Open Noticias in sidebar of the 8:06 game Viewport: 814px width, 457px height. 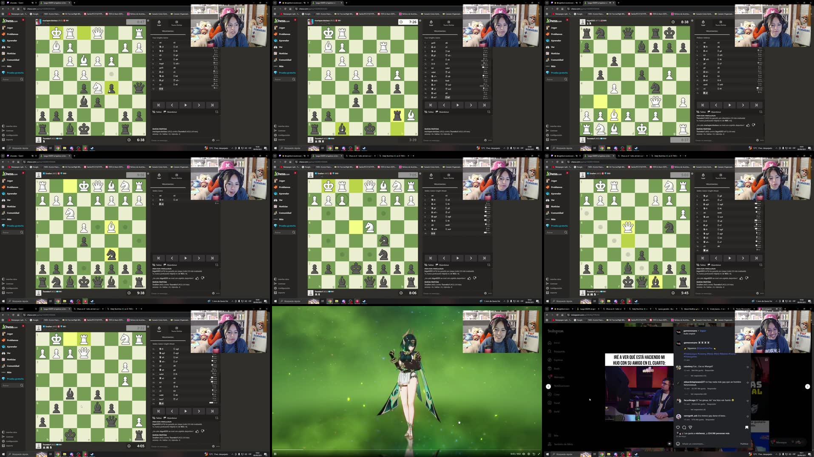(281, 206)
